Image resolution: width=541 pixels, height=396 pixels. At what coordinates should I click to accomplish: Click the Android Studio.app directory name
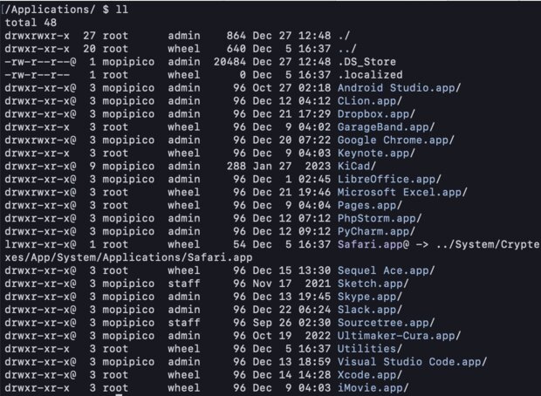(x=399, y=88)
